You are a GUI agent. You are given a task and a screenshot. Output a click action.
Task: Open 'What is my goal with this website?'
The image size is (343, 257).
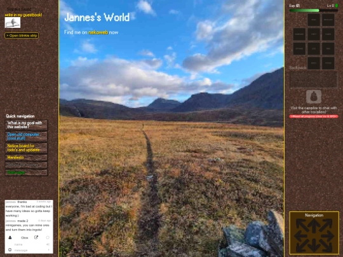pyautogui.click(x=26, y=125)
